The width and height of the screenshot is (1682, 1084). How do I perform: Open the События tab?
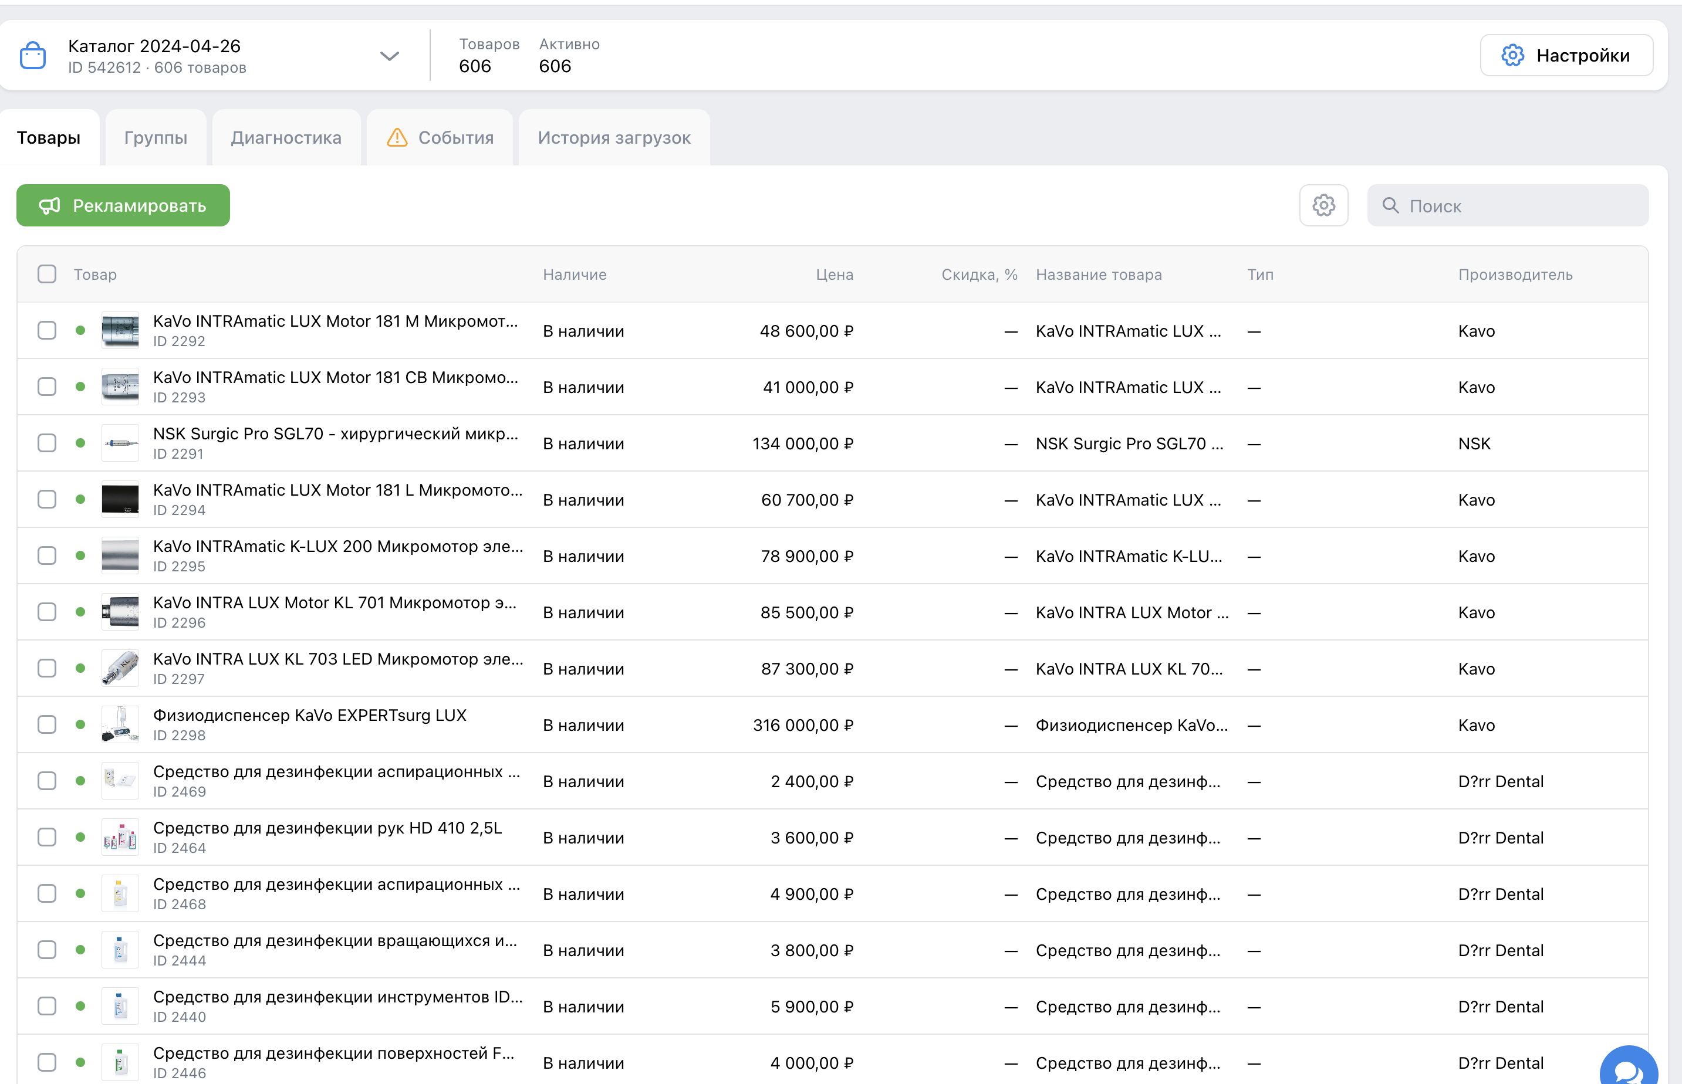tap(440, 137)
